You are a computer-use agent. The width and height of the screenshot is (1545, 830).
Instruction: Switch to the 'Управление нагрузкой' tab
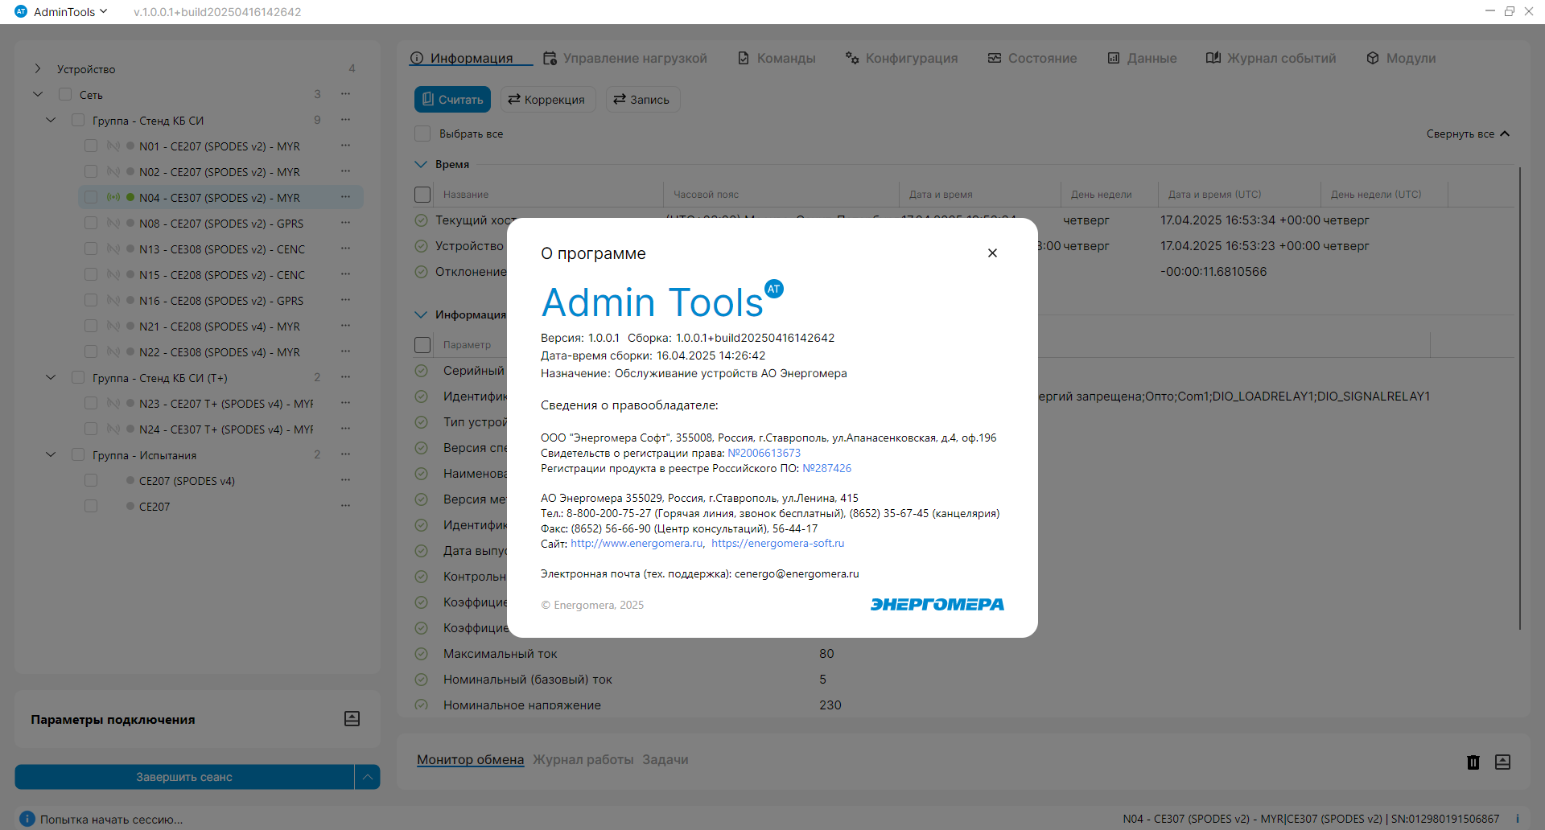point(625,58)
